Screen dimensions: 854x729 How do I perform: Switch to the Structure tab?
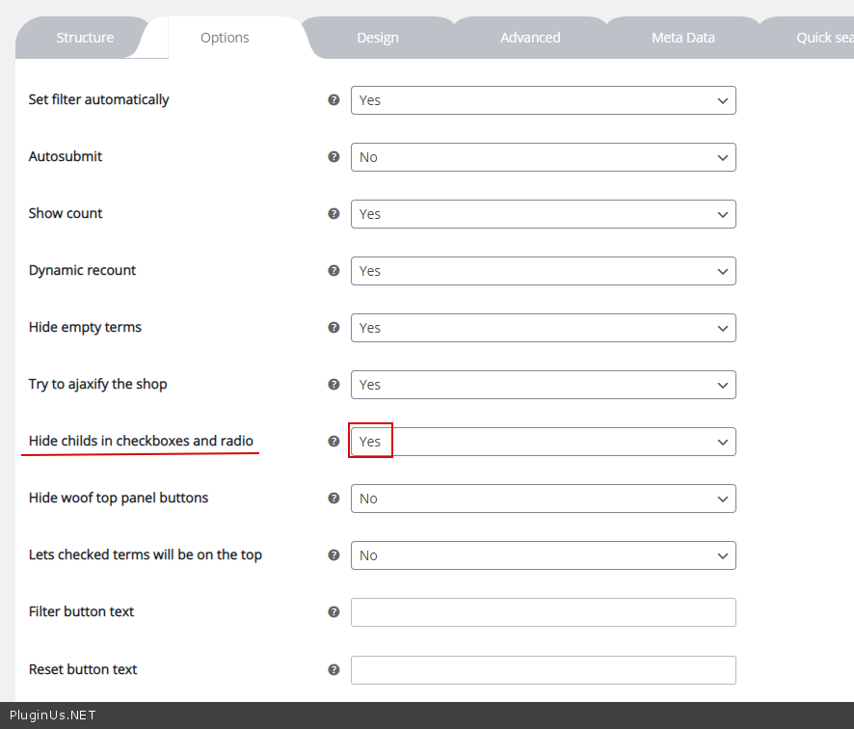point(85,38)
